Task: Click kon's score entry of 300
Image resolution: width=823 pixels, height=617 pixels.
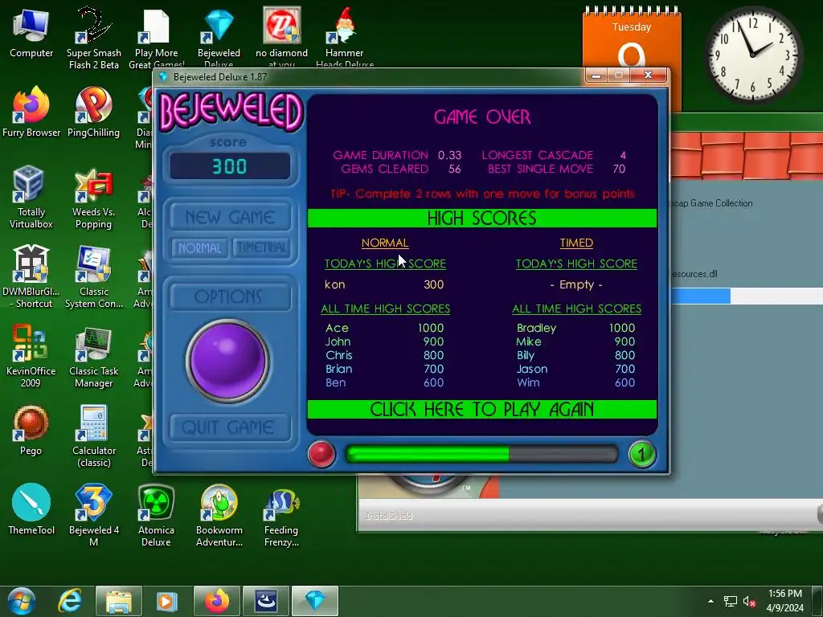Action: pyautogui.click(x=384, y=285)
